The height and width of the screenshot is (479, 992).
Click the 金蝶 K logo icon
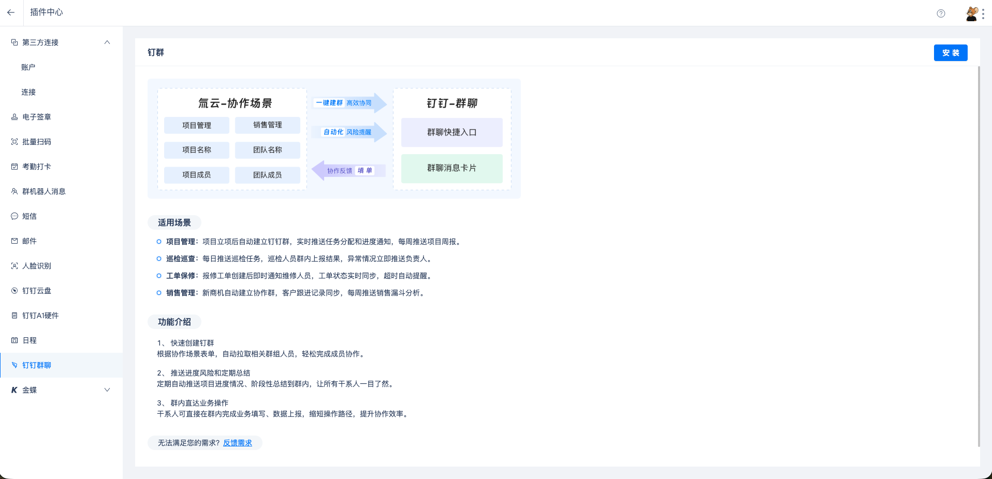(14, 390)
